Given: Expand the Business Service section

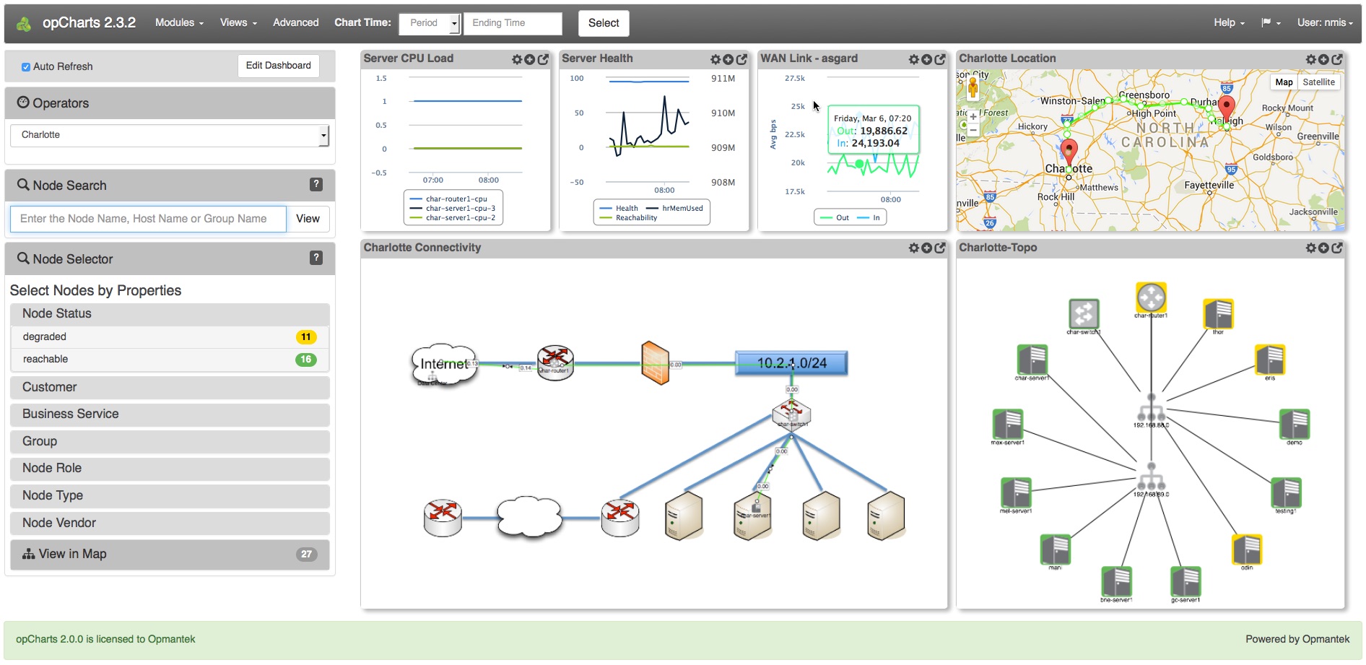Looking at the screenshot, I should tap(170, 414).
